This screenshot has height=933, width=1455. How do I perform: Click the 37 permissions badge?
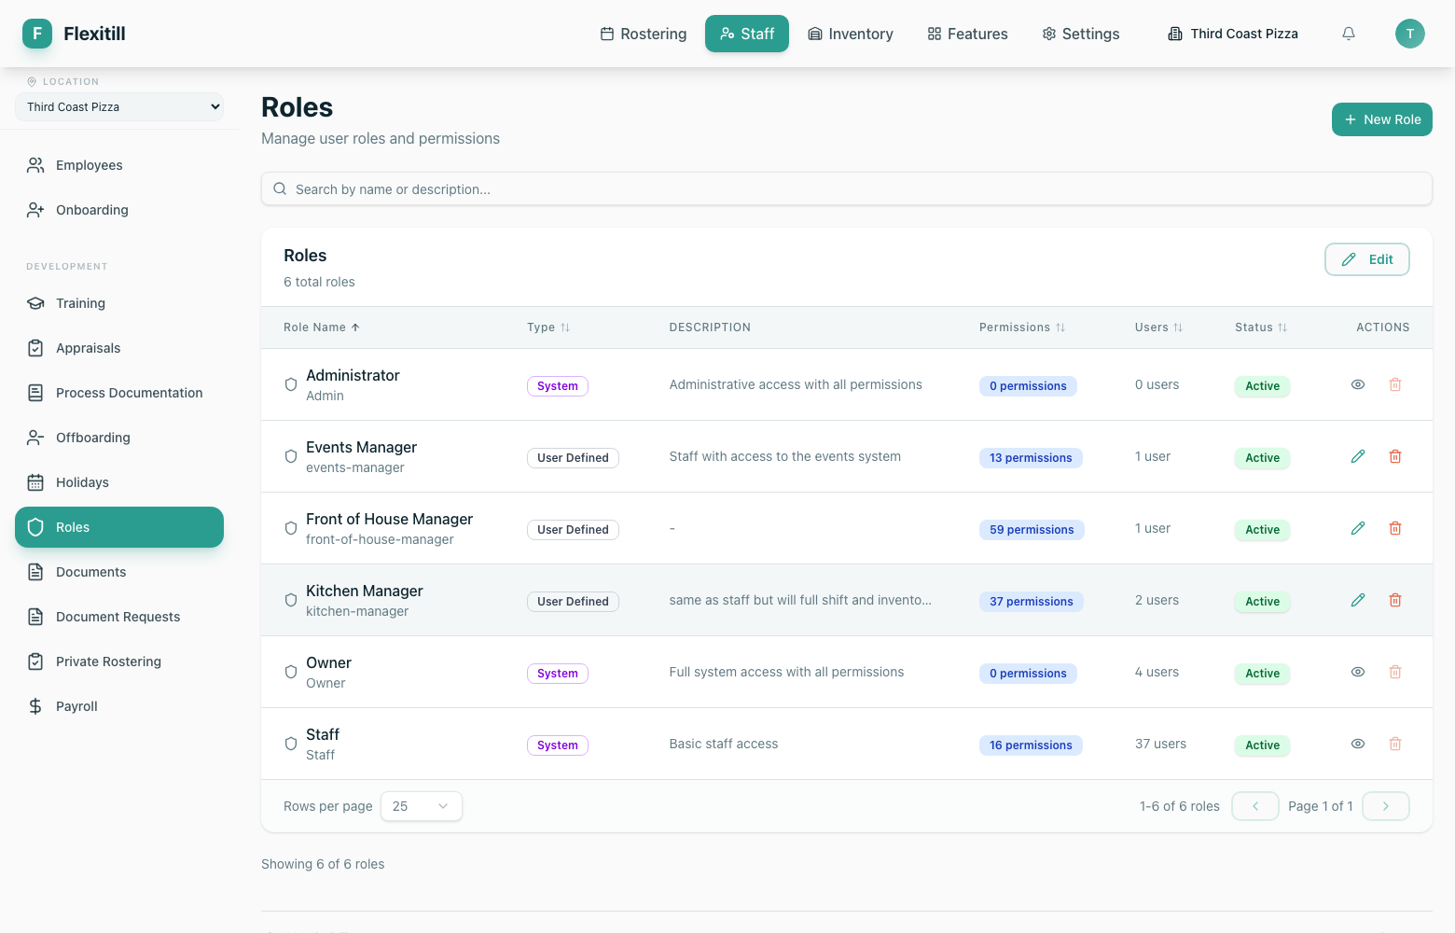click(x=1032, y=602)
